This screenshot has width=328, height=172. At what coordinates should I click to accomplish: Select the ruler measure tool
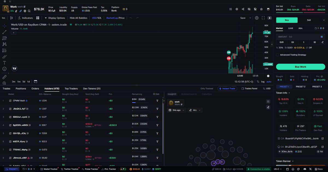4,77
